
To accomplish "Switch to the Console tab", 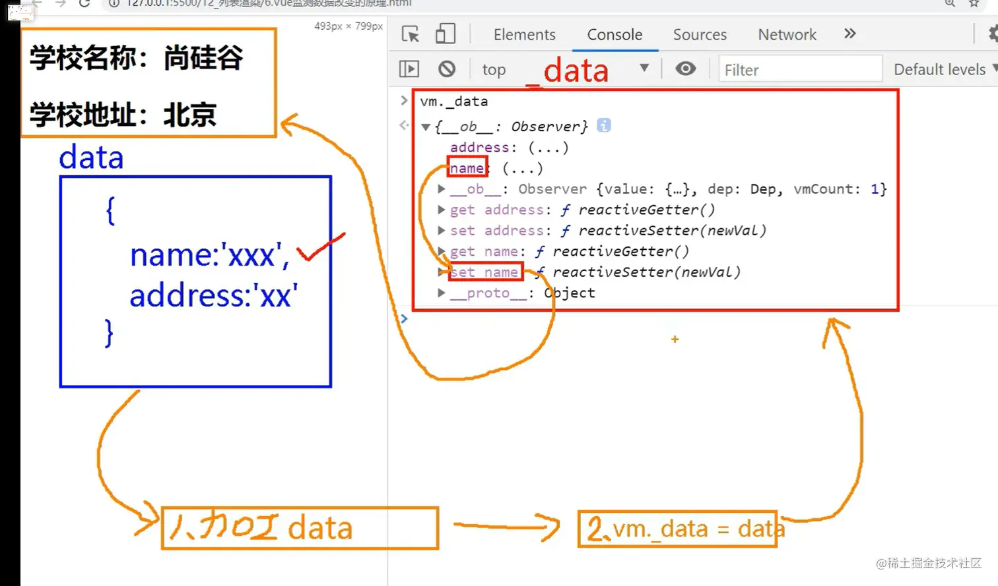I will pyautogui.click(x=615, y=34).
